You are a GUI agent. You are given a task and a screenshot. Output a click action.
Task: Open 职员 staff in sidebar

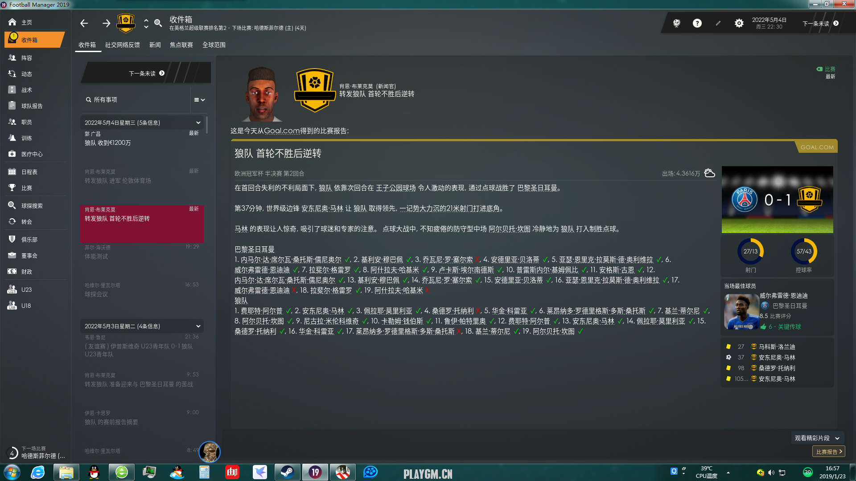point(36,122)
